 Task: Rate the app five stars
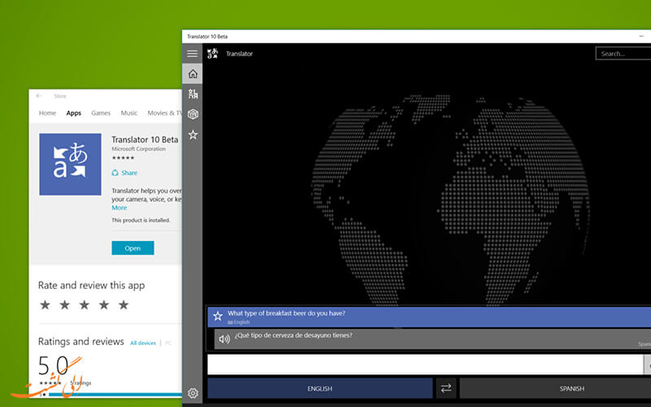point(124,304)
